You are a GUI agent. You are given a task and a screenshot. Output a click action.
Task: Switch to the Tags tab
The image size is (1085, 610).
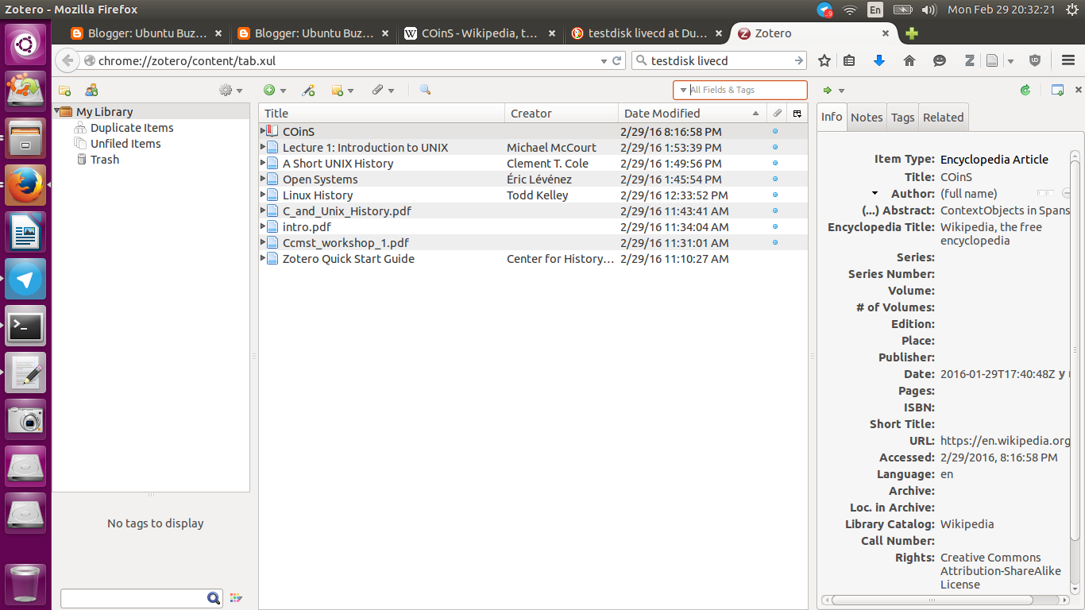click(x=902, y=117)
